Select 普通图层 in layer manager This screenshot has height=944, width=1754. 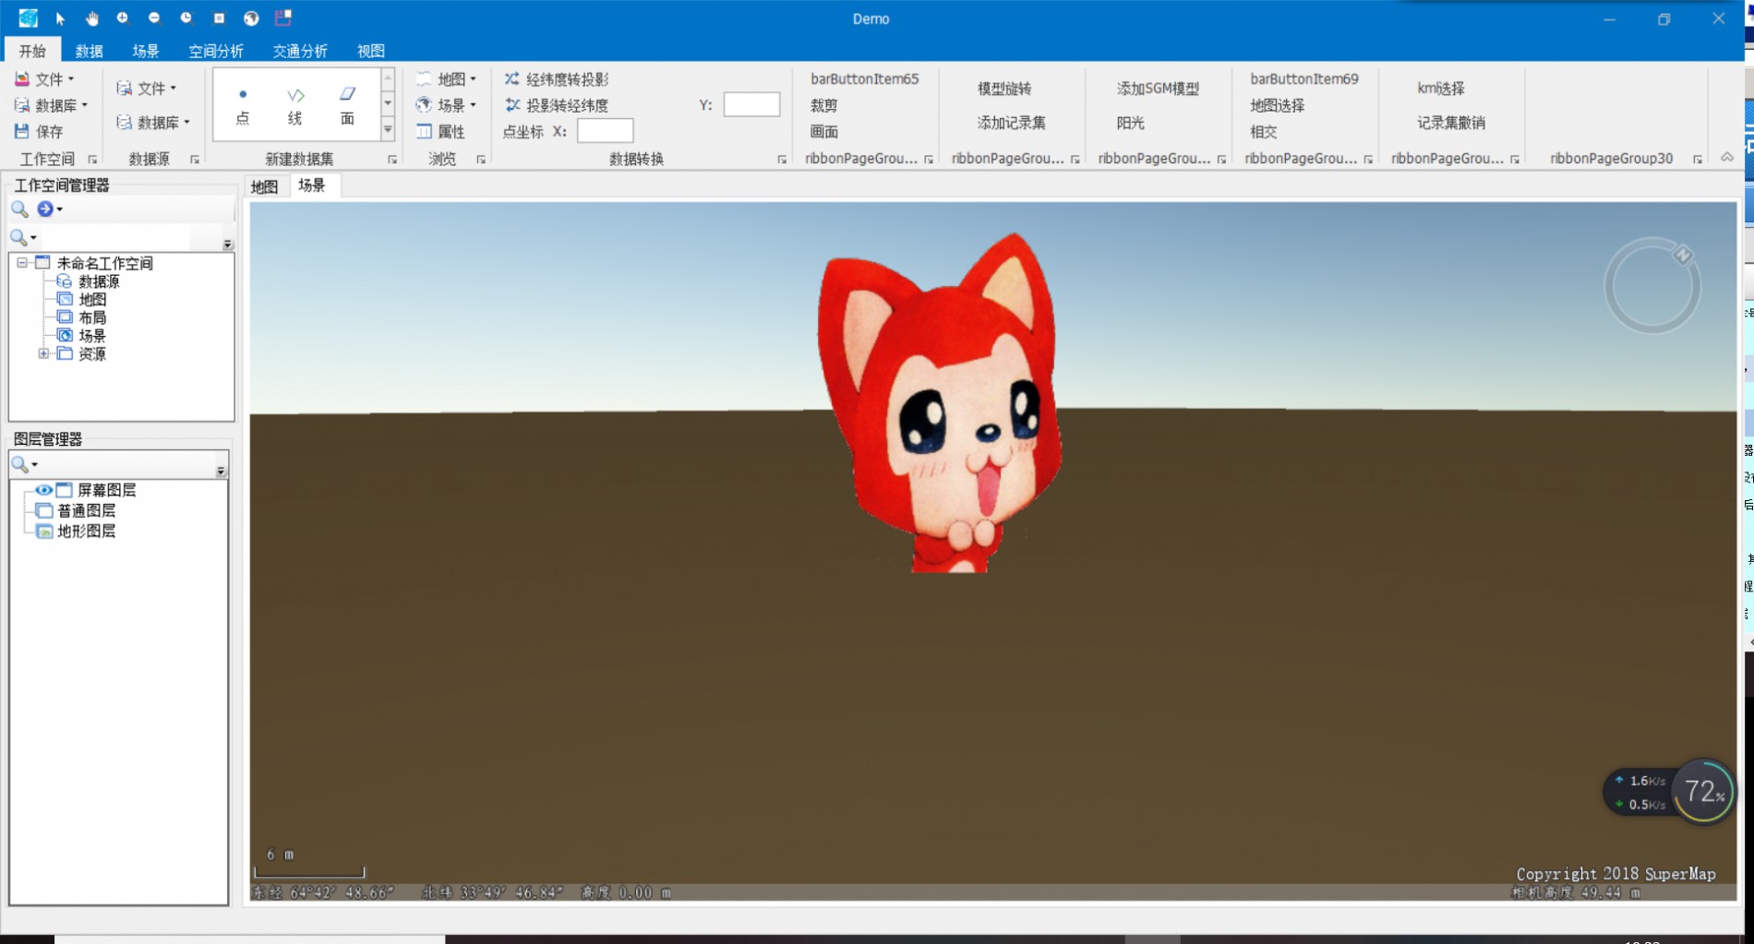point(87,510)
